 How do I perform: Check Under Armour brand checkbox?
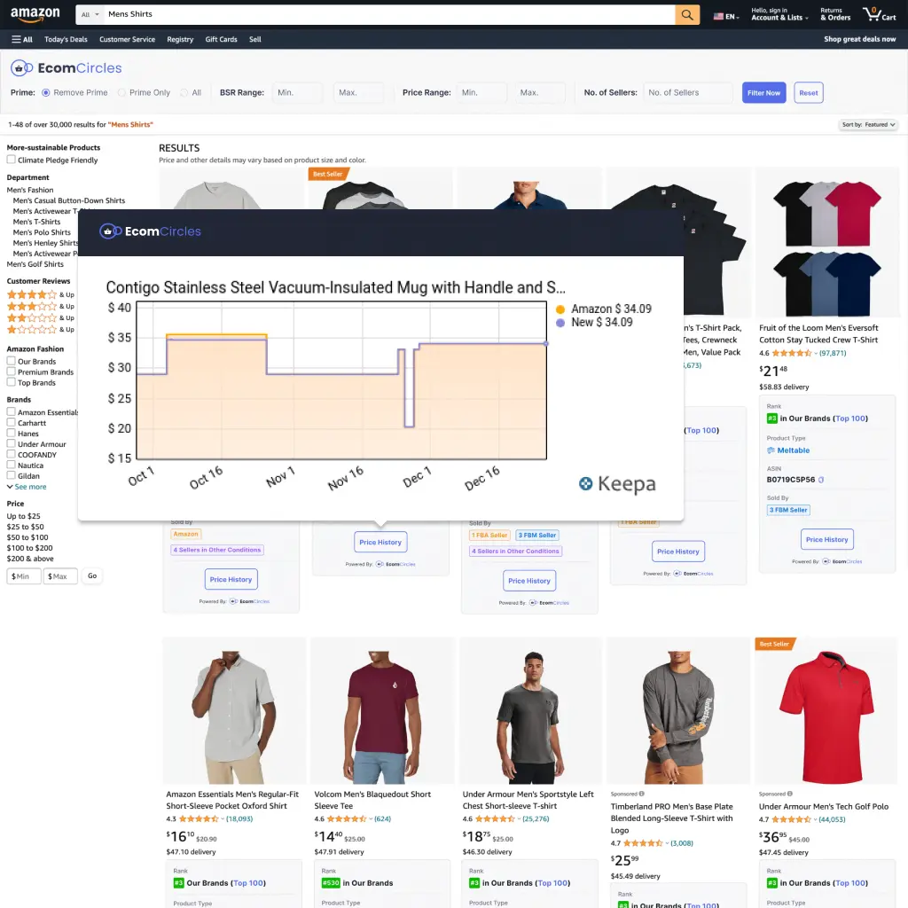[11, 443]
